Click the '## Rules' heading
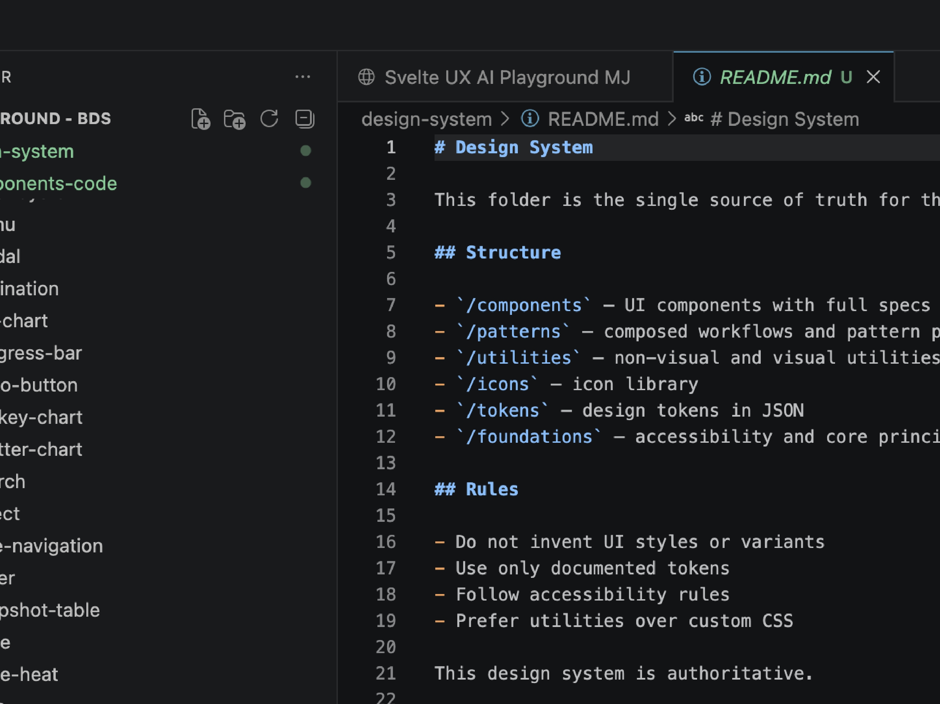Viewport: 940px width, 704px height. tap(477, 489)
